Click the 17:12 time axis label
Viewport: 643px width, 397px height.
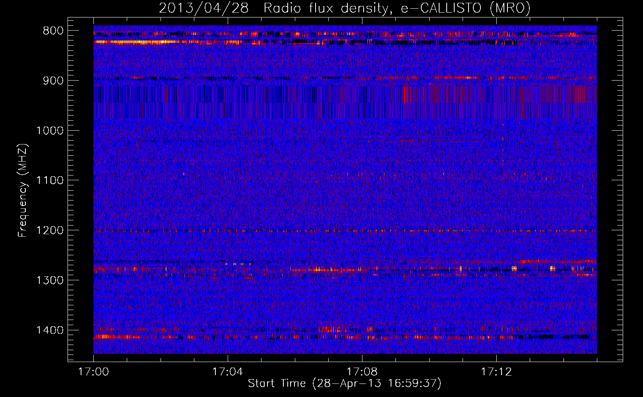(x=496, y=372)
